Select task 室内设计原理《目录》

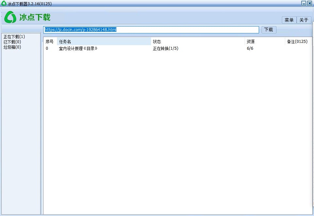click(78, 48)
